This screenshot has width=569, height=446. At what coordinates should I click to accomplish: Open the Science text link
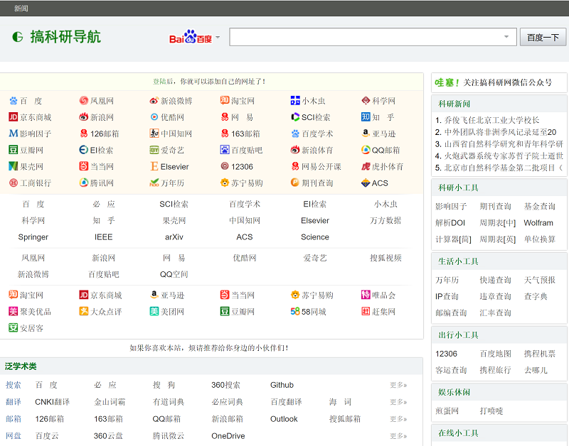point(314,237)
